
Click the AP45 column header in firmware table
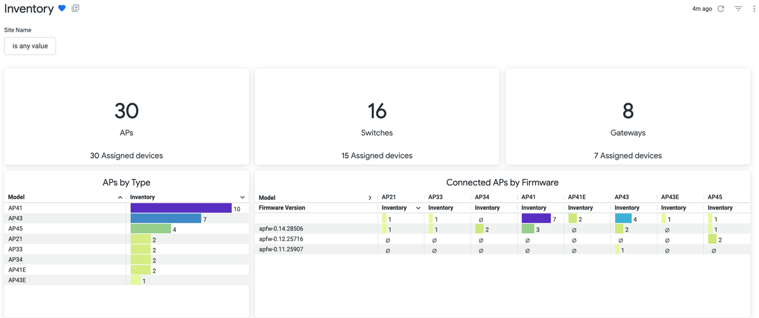715,197
